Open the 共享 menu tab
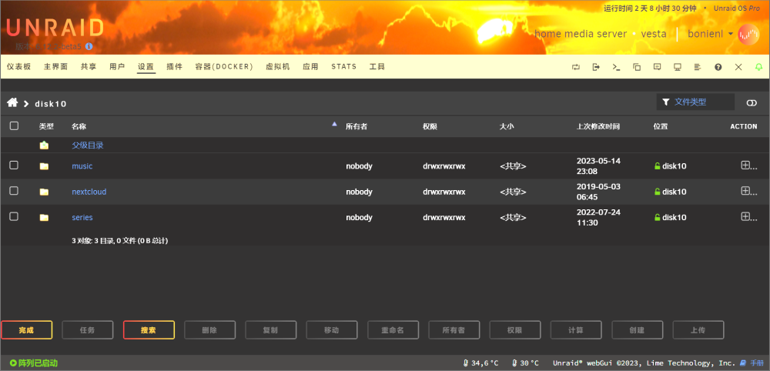 (89, 67)
